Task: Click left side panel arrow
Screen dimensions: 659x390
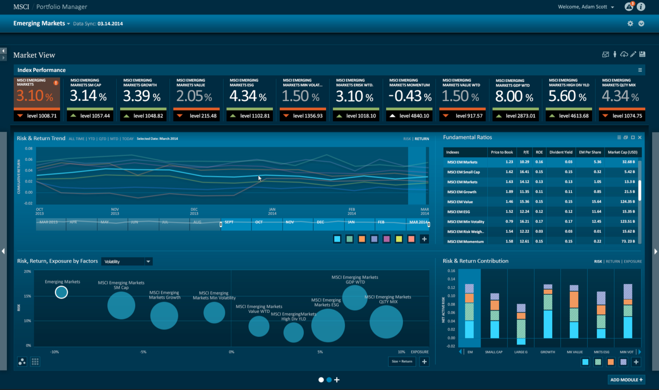Action: pos(3,251)
